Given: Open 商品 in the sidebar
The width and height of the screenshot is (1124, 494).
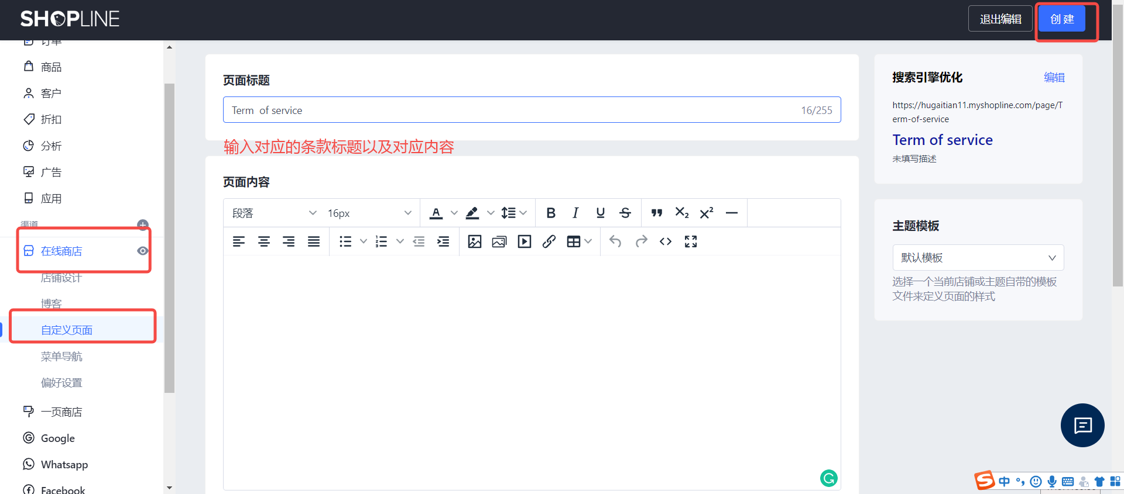Looking at the screenshot, I should [51, 67].
